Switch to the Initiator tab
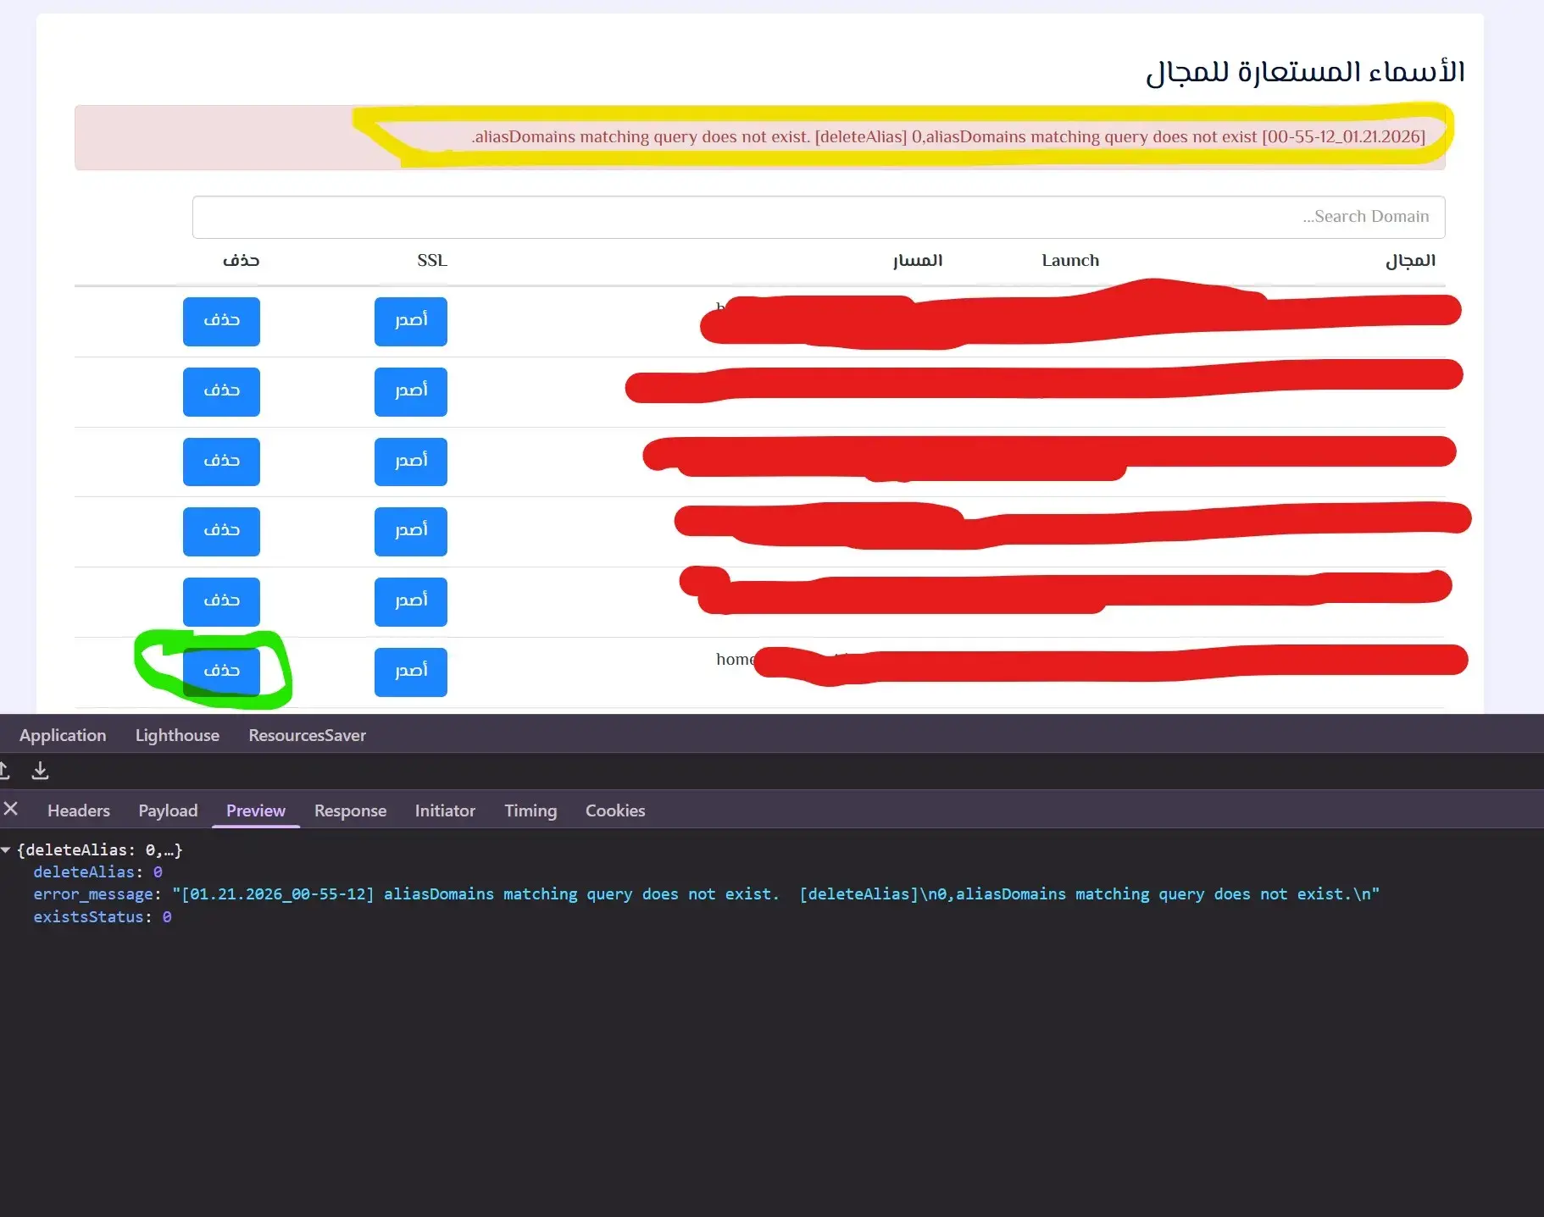1544x1217 pixels. 445,810
